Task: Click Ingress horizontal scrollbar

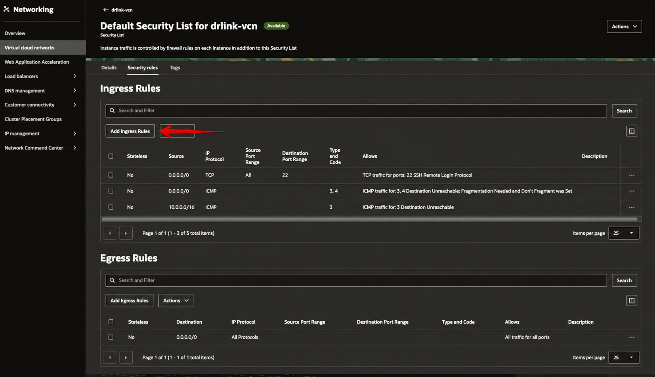Action: tap(369, 219)
